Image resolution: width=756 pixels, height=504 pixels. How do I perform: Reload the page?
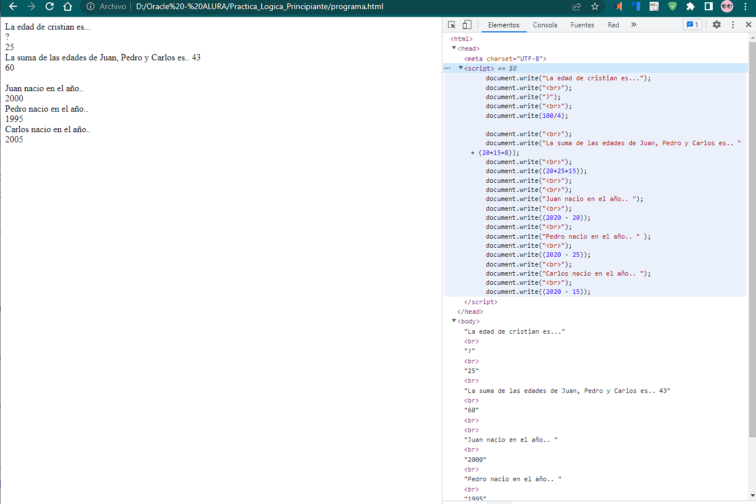click(x=50, y=7)
